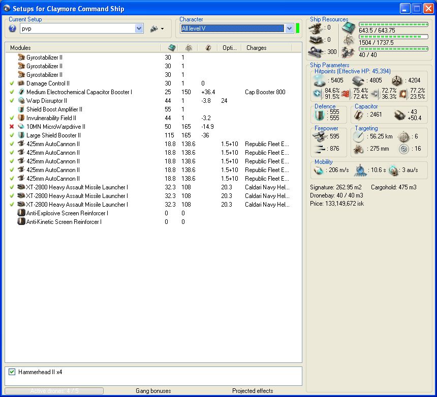Click the thermal resistance flame icon
Image resolution: width=437 pixels, height=397 pixels.
click(346, 94)
